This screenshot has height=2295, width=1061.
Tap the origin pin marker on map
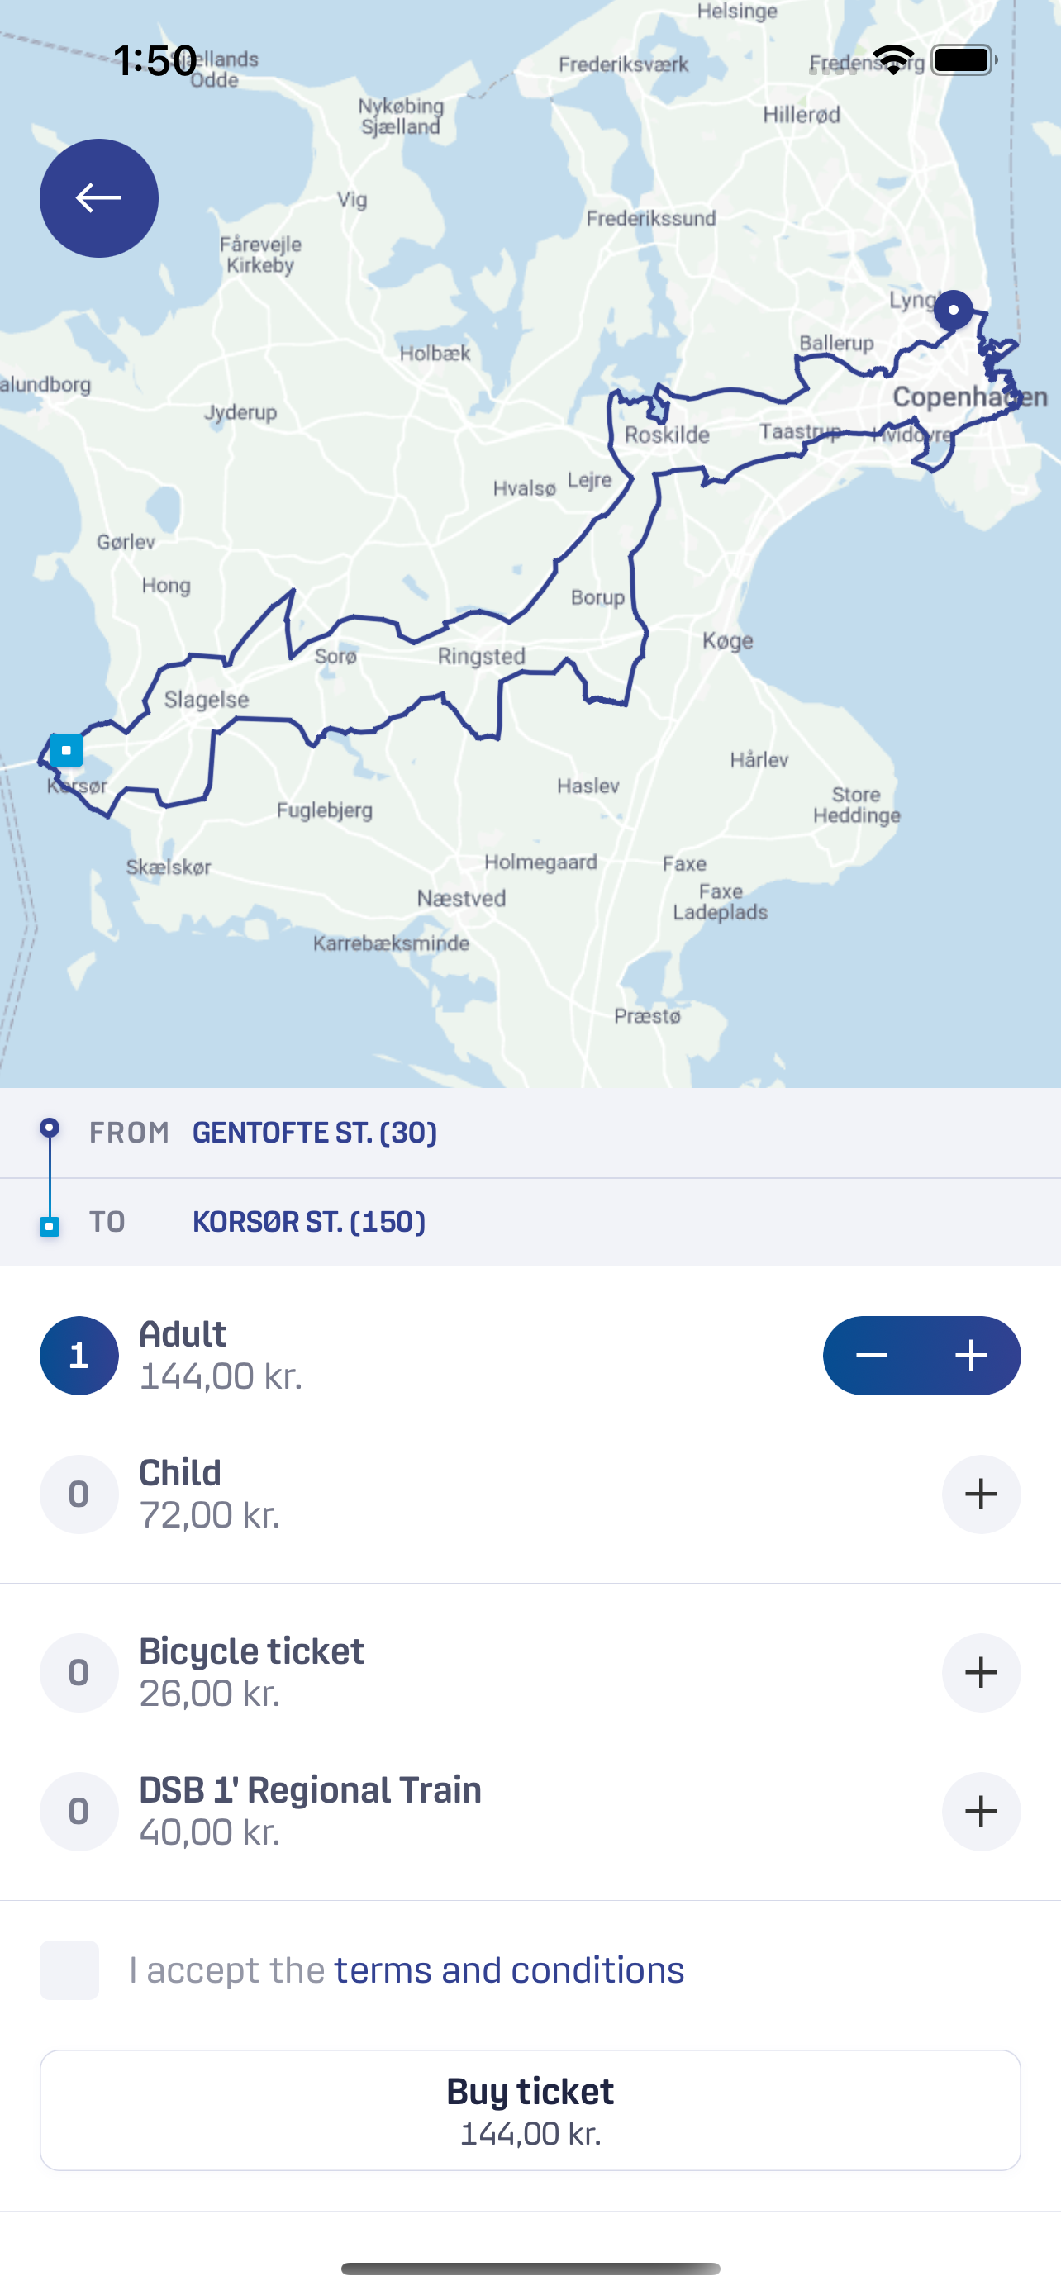click(954, 311)
